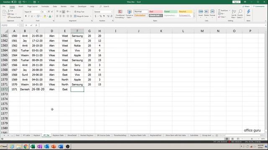Click the Cut scissors icon
Screen dimensions: 268x150
(9, 11)
